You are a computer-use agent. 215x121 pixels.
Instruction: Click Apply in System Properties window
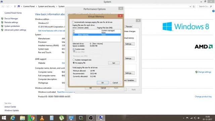click(134, 89)
